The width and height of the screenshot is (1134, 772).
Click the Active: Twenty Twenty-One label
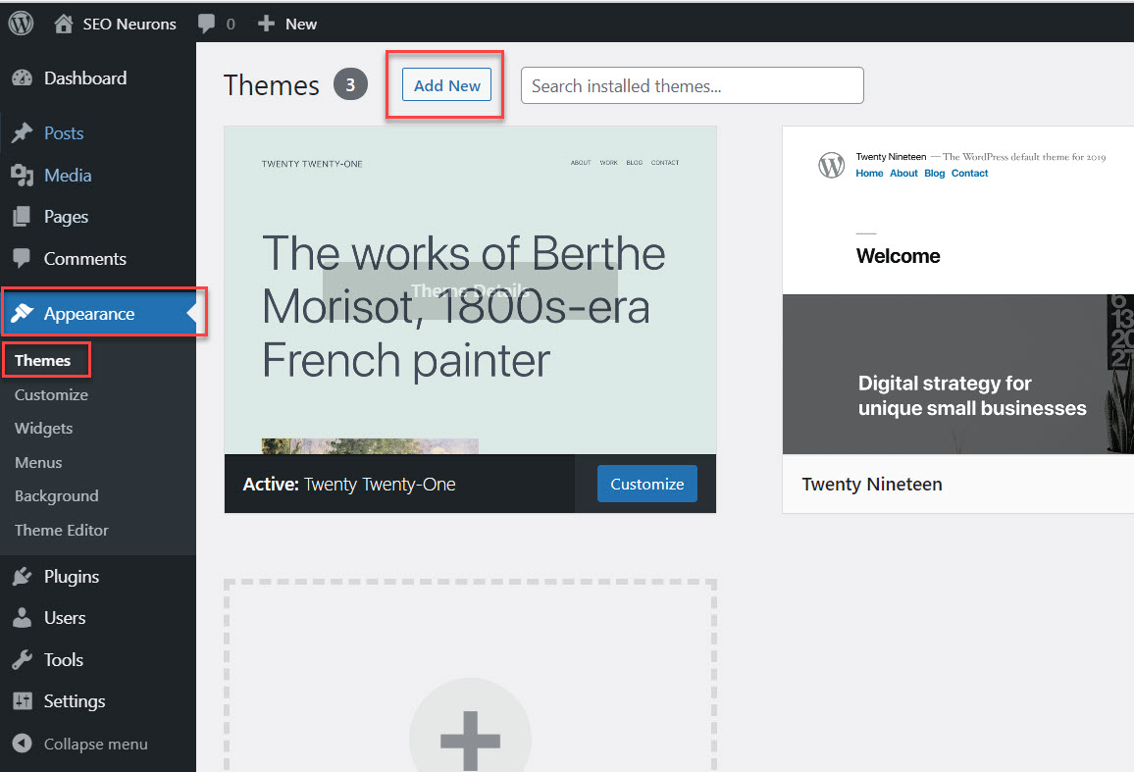coord(349,484)
